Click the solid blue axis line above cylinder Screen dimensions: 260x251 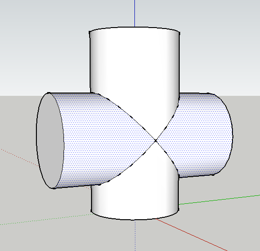134,13
